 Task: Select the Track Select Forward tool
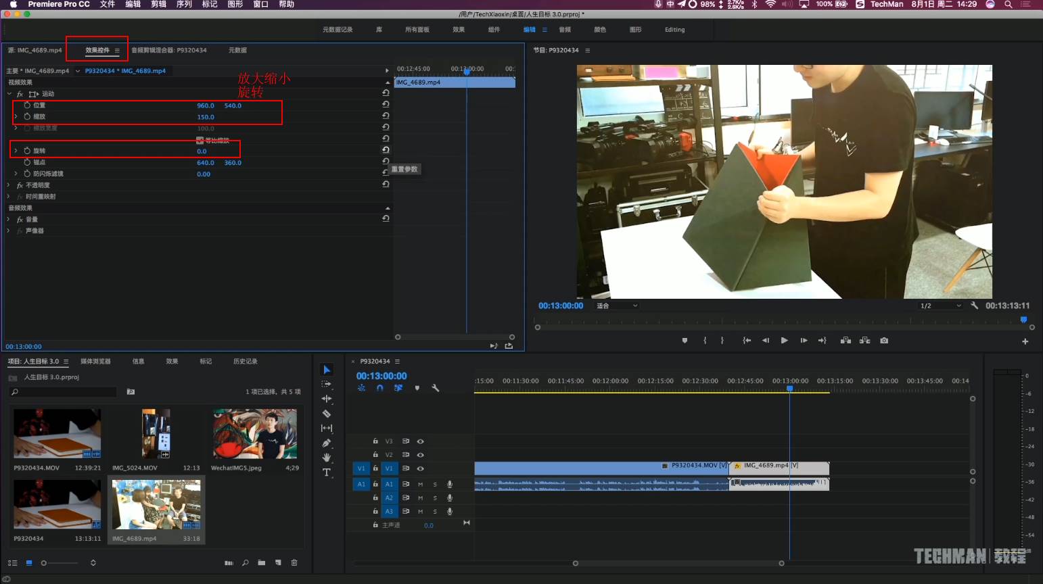[327, 384]
